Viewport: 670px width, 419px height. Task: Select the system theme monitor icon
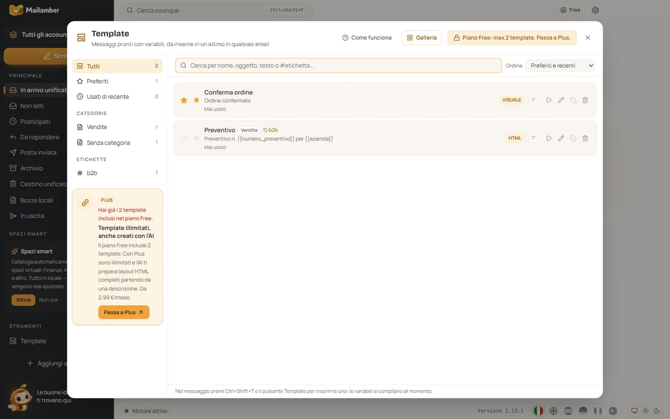click(x=634, y=411)
